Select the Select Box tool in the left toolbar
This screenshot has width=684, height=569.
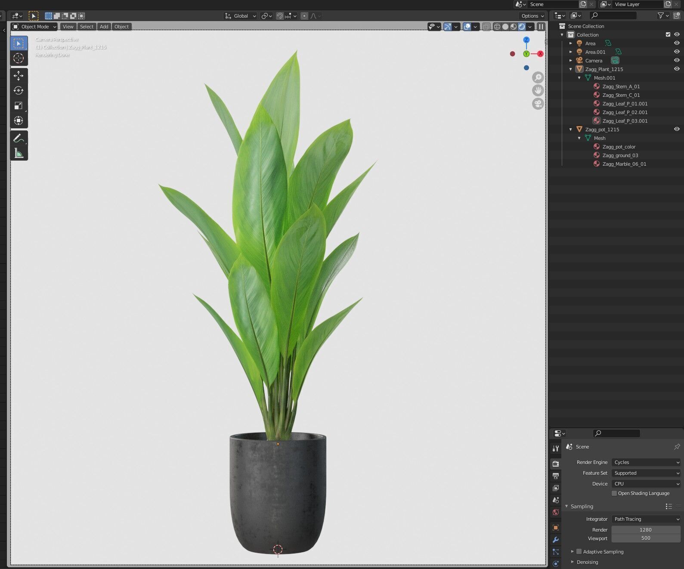click(x=19, y=43)
